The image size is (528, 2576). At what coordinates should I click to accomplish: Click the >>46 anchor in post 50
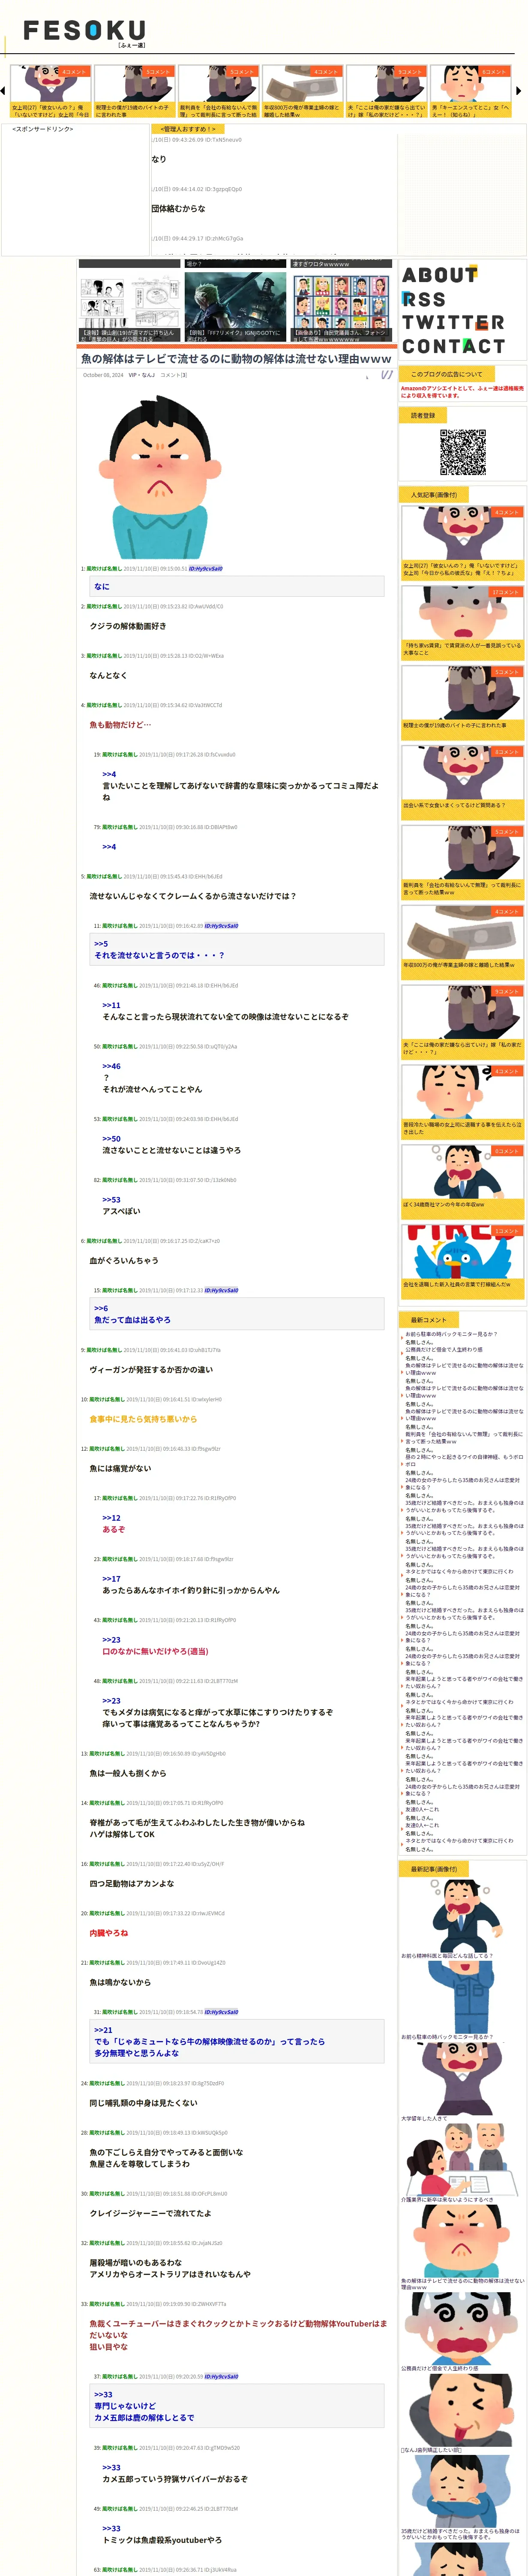111,1066
